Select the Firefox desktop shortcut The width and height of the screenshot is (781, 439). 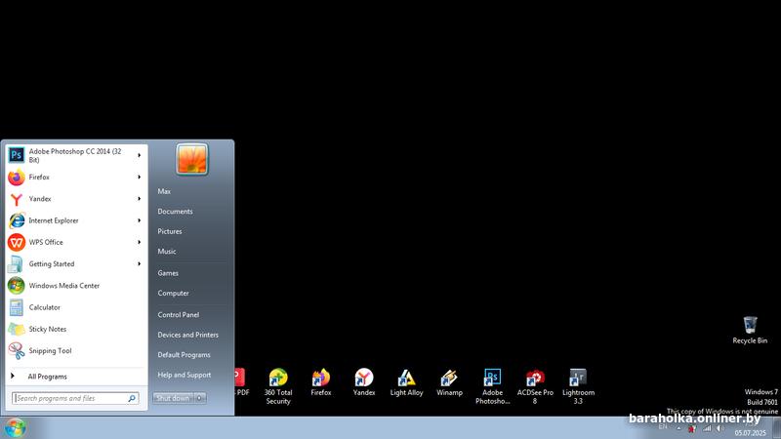click(321, 382)
